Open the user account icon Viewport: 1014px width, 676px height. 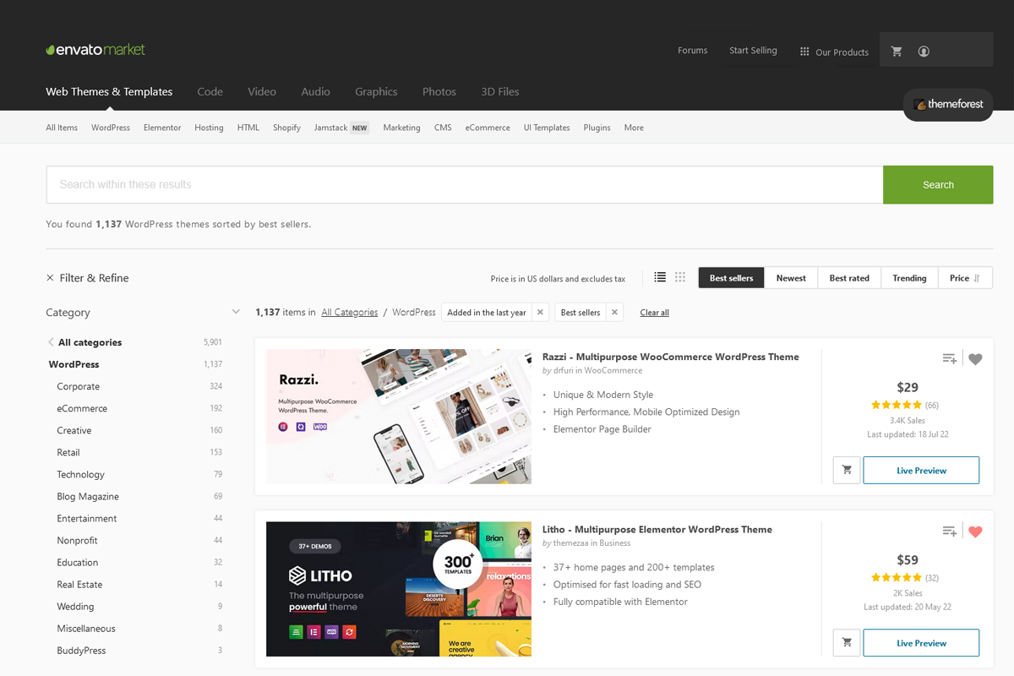(x=924, y=52)
